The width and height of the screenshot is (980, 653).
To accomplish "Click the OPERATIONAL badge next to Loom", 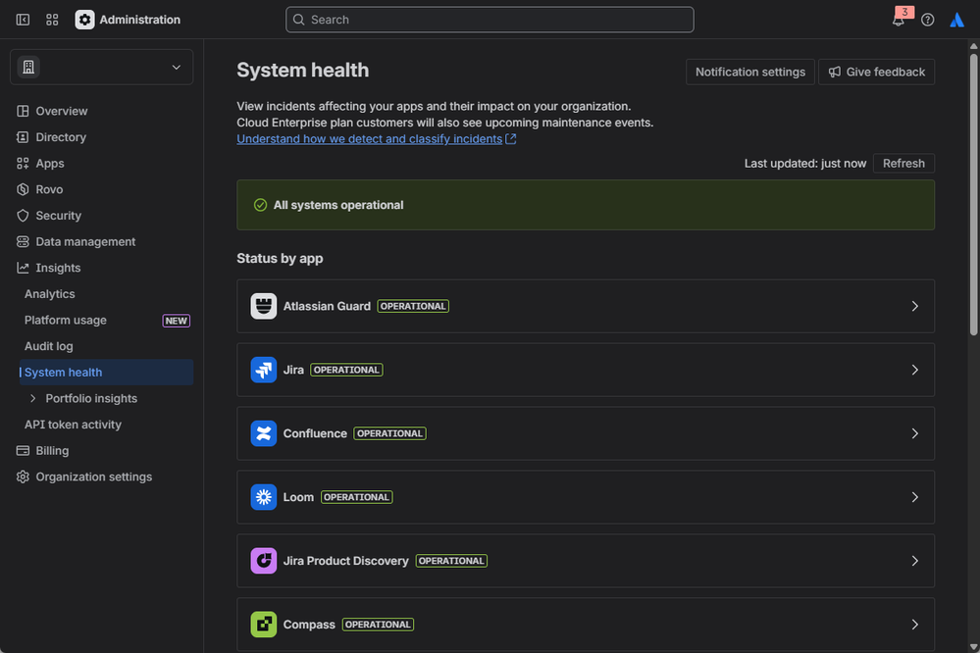I will 356,497.
